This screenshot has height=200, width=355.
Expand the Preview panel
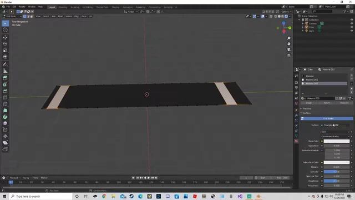pyautogui.click(x=307, y=109)
